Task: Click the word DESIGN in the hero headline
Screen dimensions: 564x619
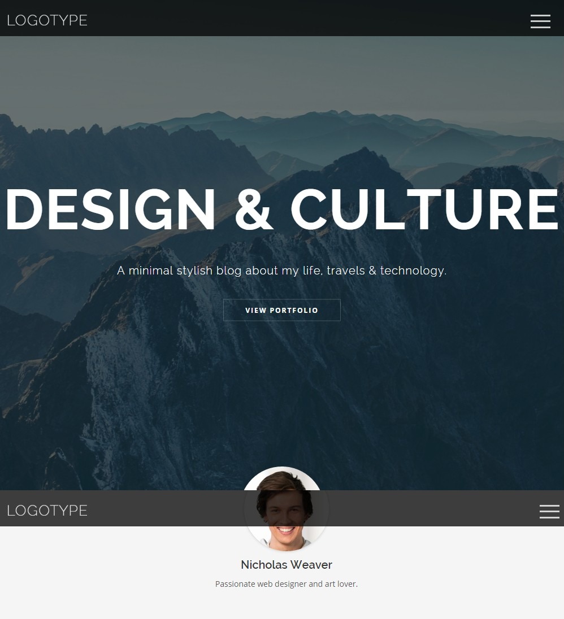Action: coord(110,209)
